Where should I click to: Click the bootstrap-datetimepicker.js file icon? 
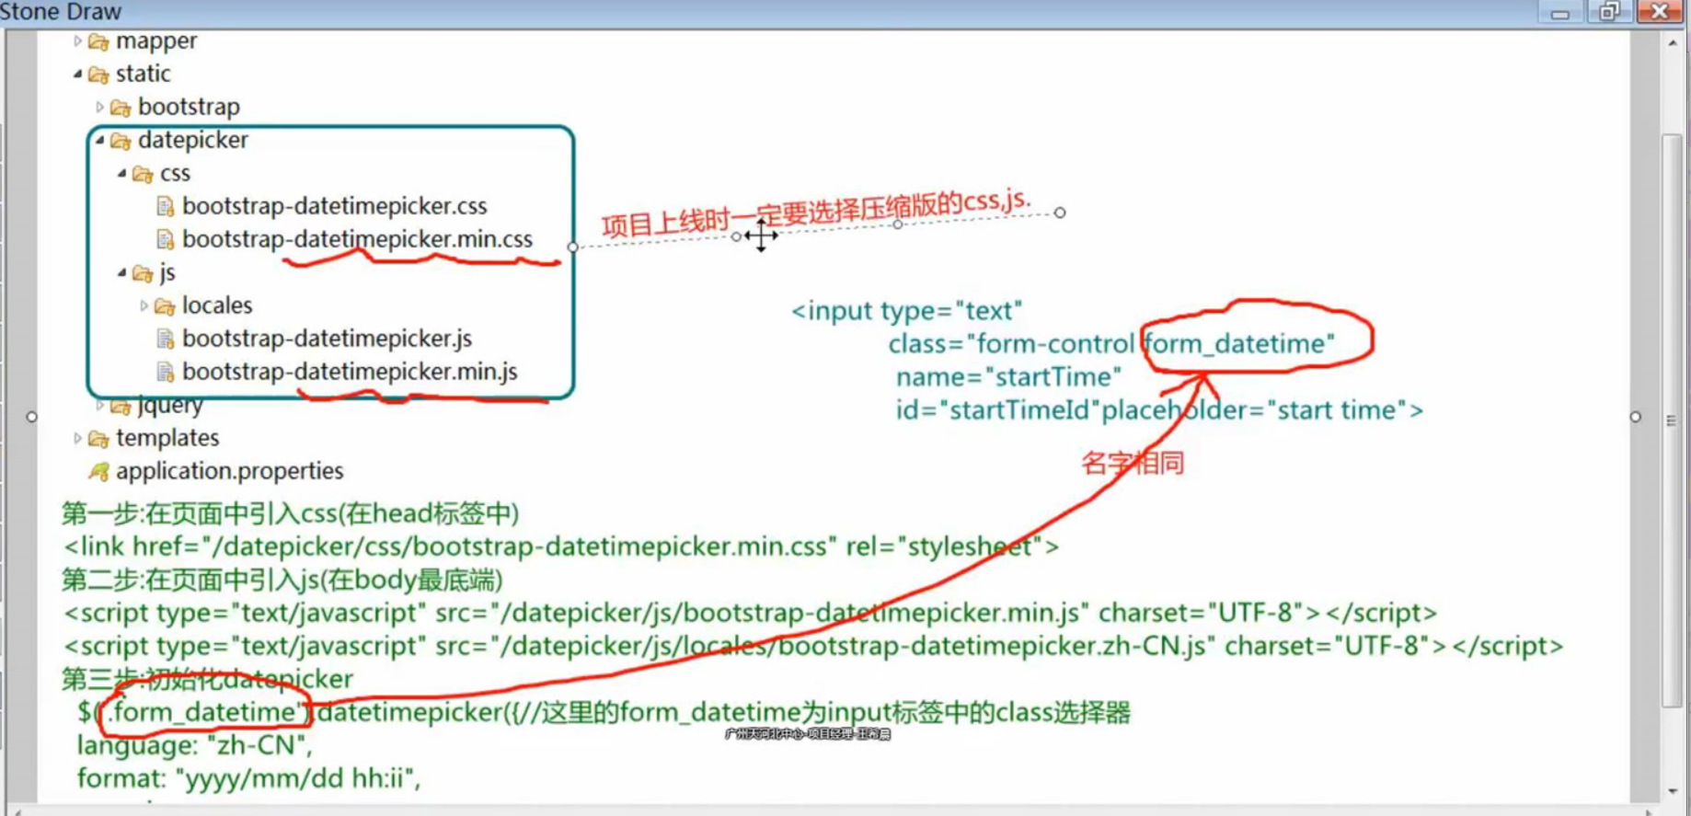pyautogui.click(x=166, y=339)
